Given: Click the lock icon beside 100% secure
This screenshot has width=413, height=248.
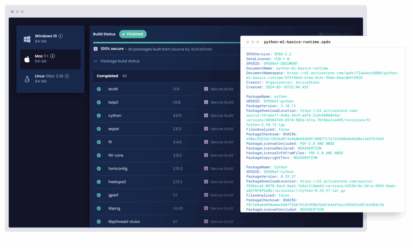Looking at the screenshot, I should 95,48.
